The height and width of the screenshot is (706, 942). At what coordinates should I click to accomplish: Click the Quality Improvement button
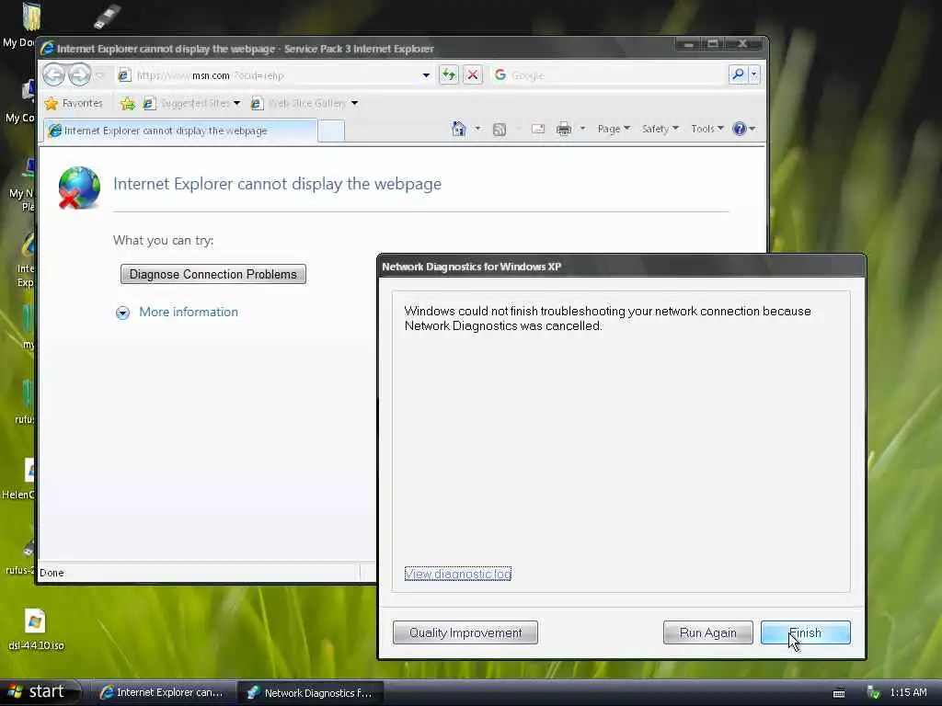tap(465, 632)
